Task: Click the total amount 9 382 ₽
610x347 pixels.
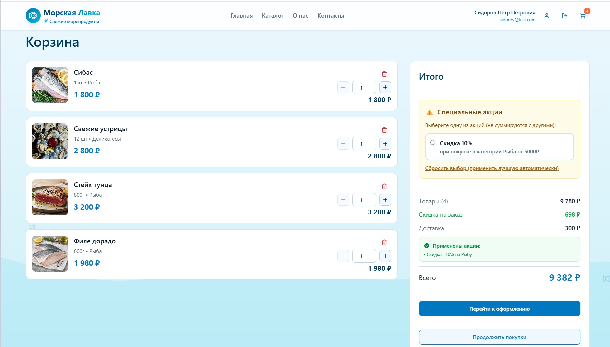Action: click(565, 278)
